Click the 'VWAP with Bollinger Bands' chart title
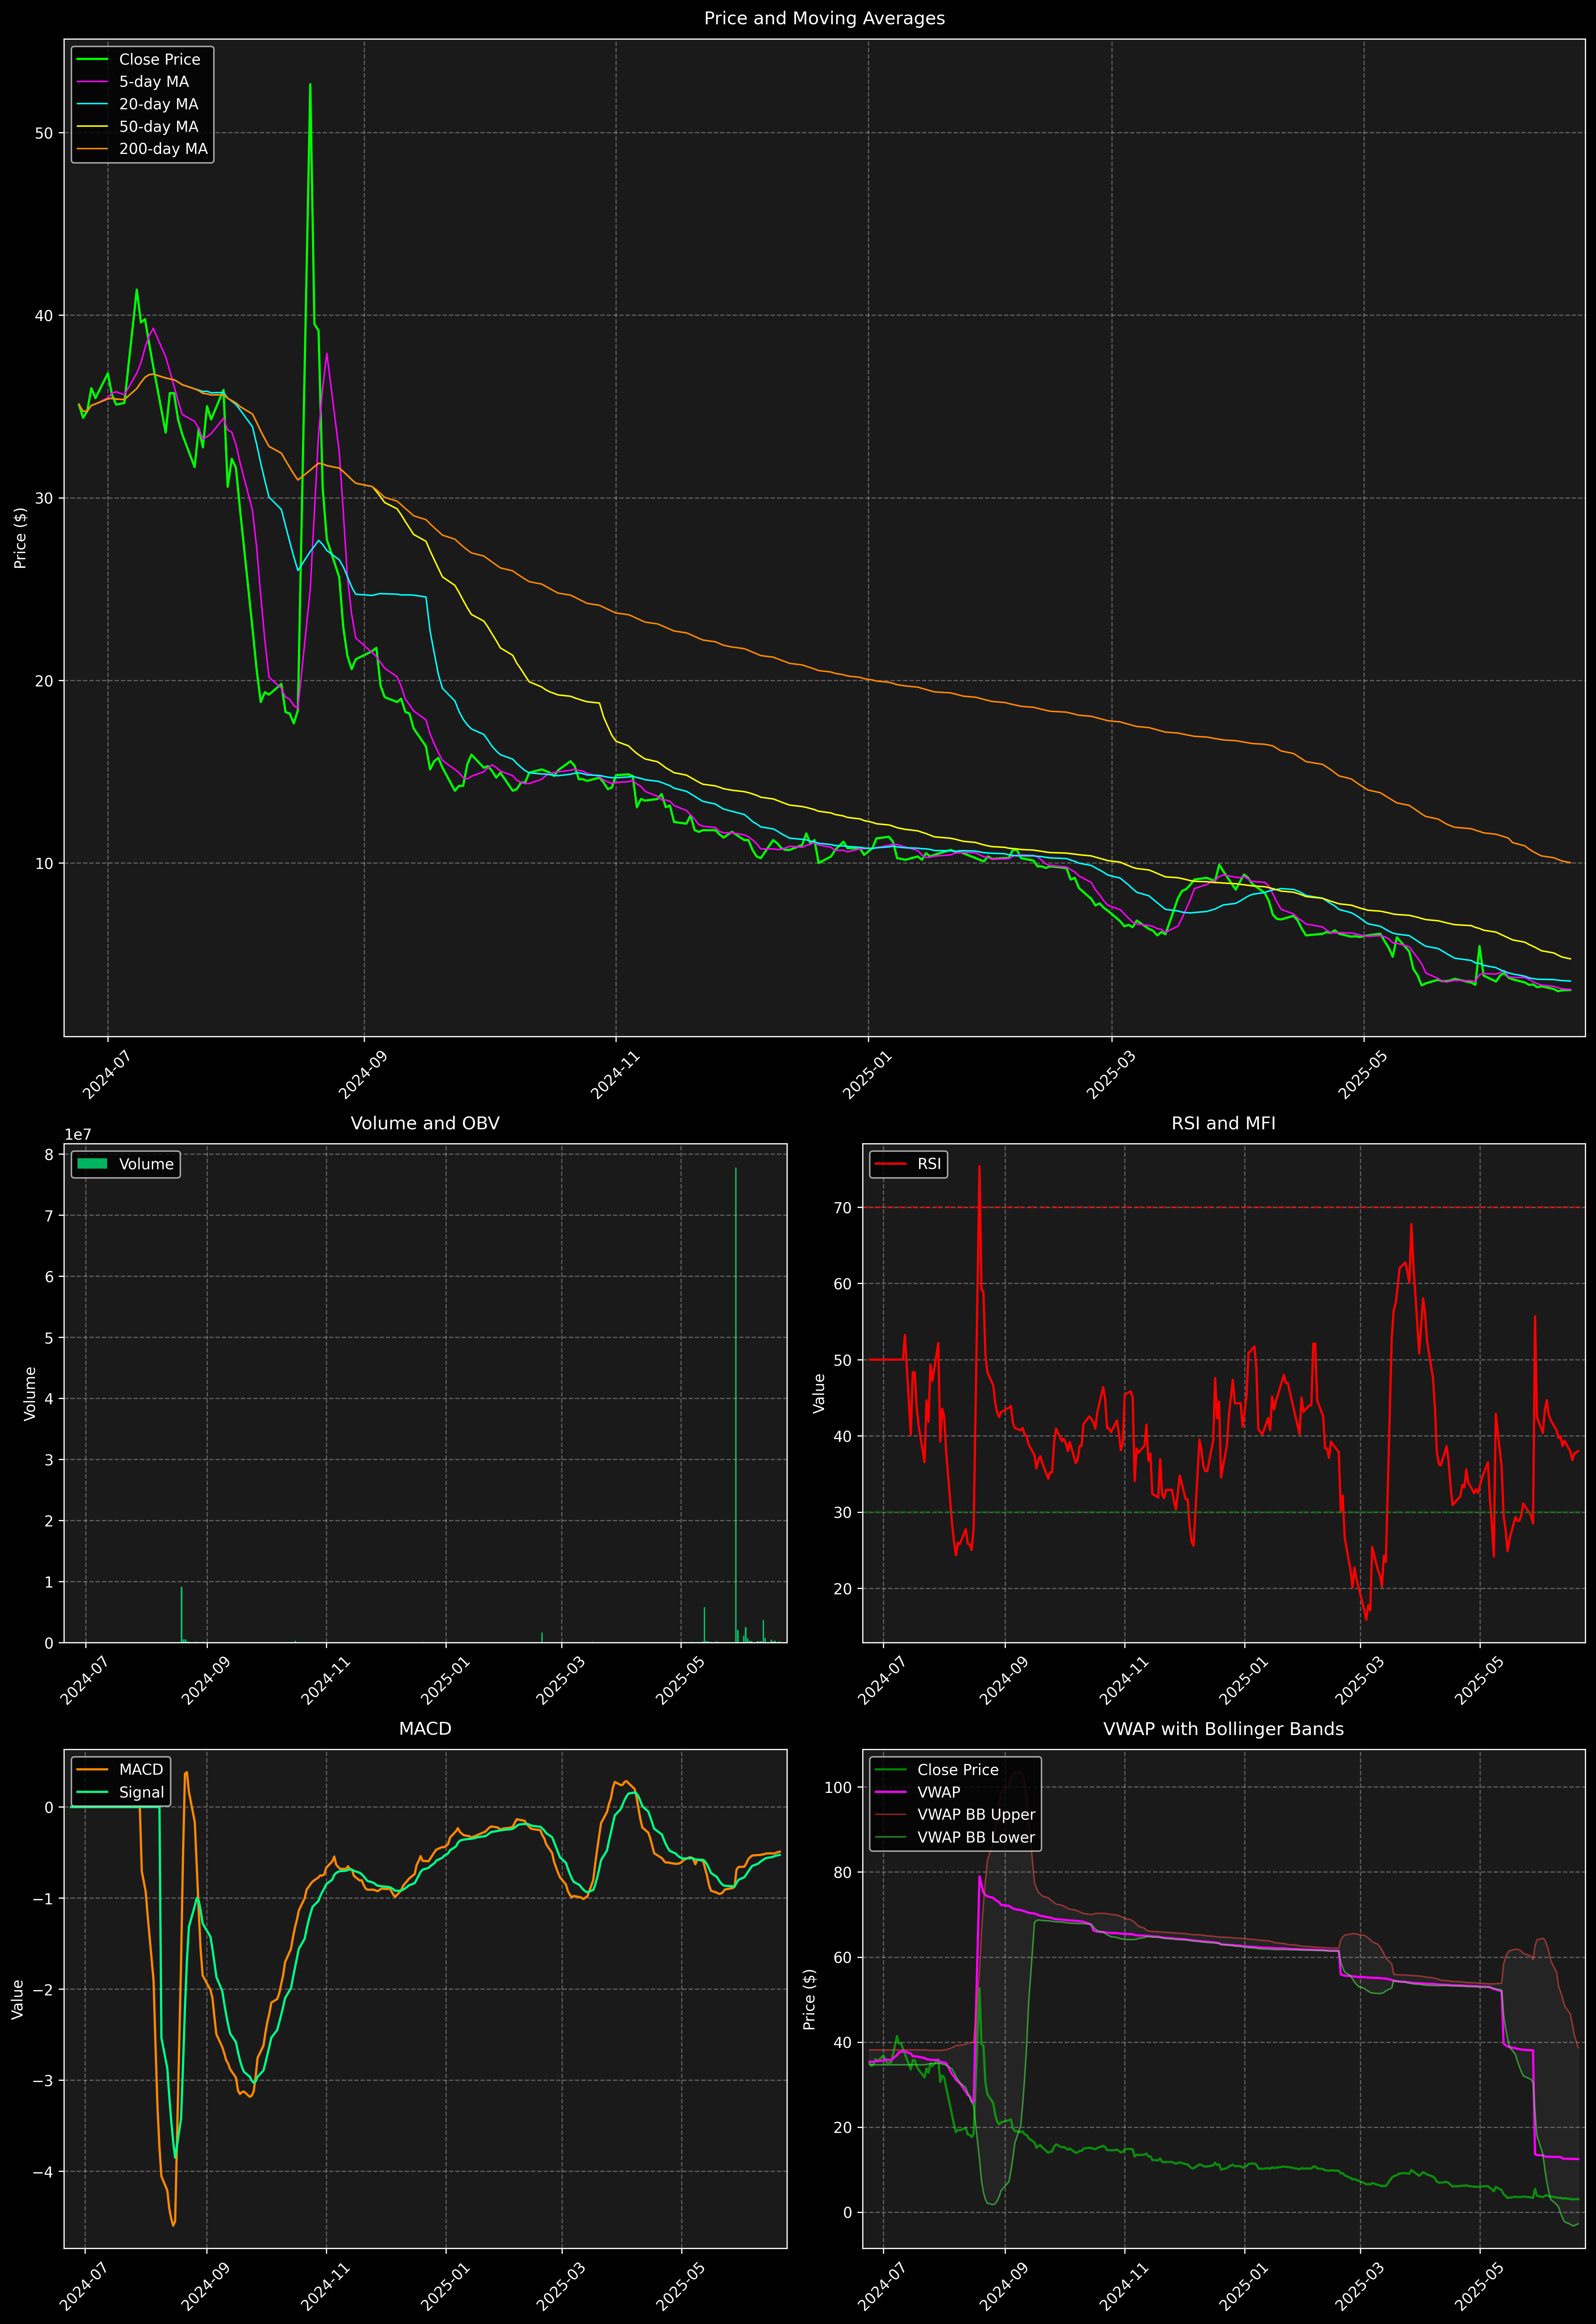Viewport: 1596px width, 2324px height. pos(1223,1729)
